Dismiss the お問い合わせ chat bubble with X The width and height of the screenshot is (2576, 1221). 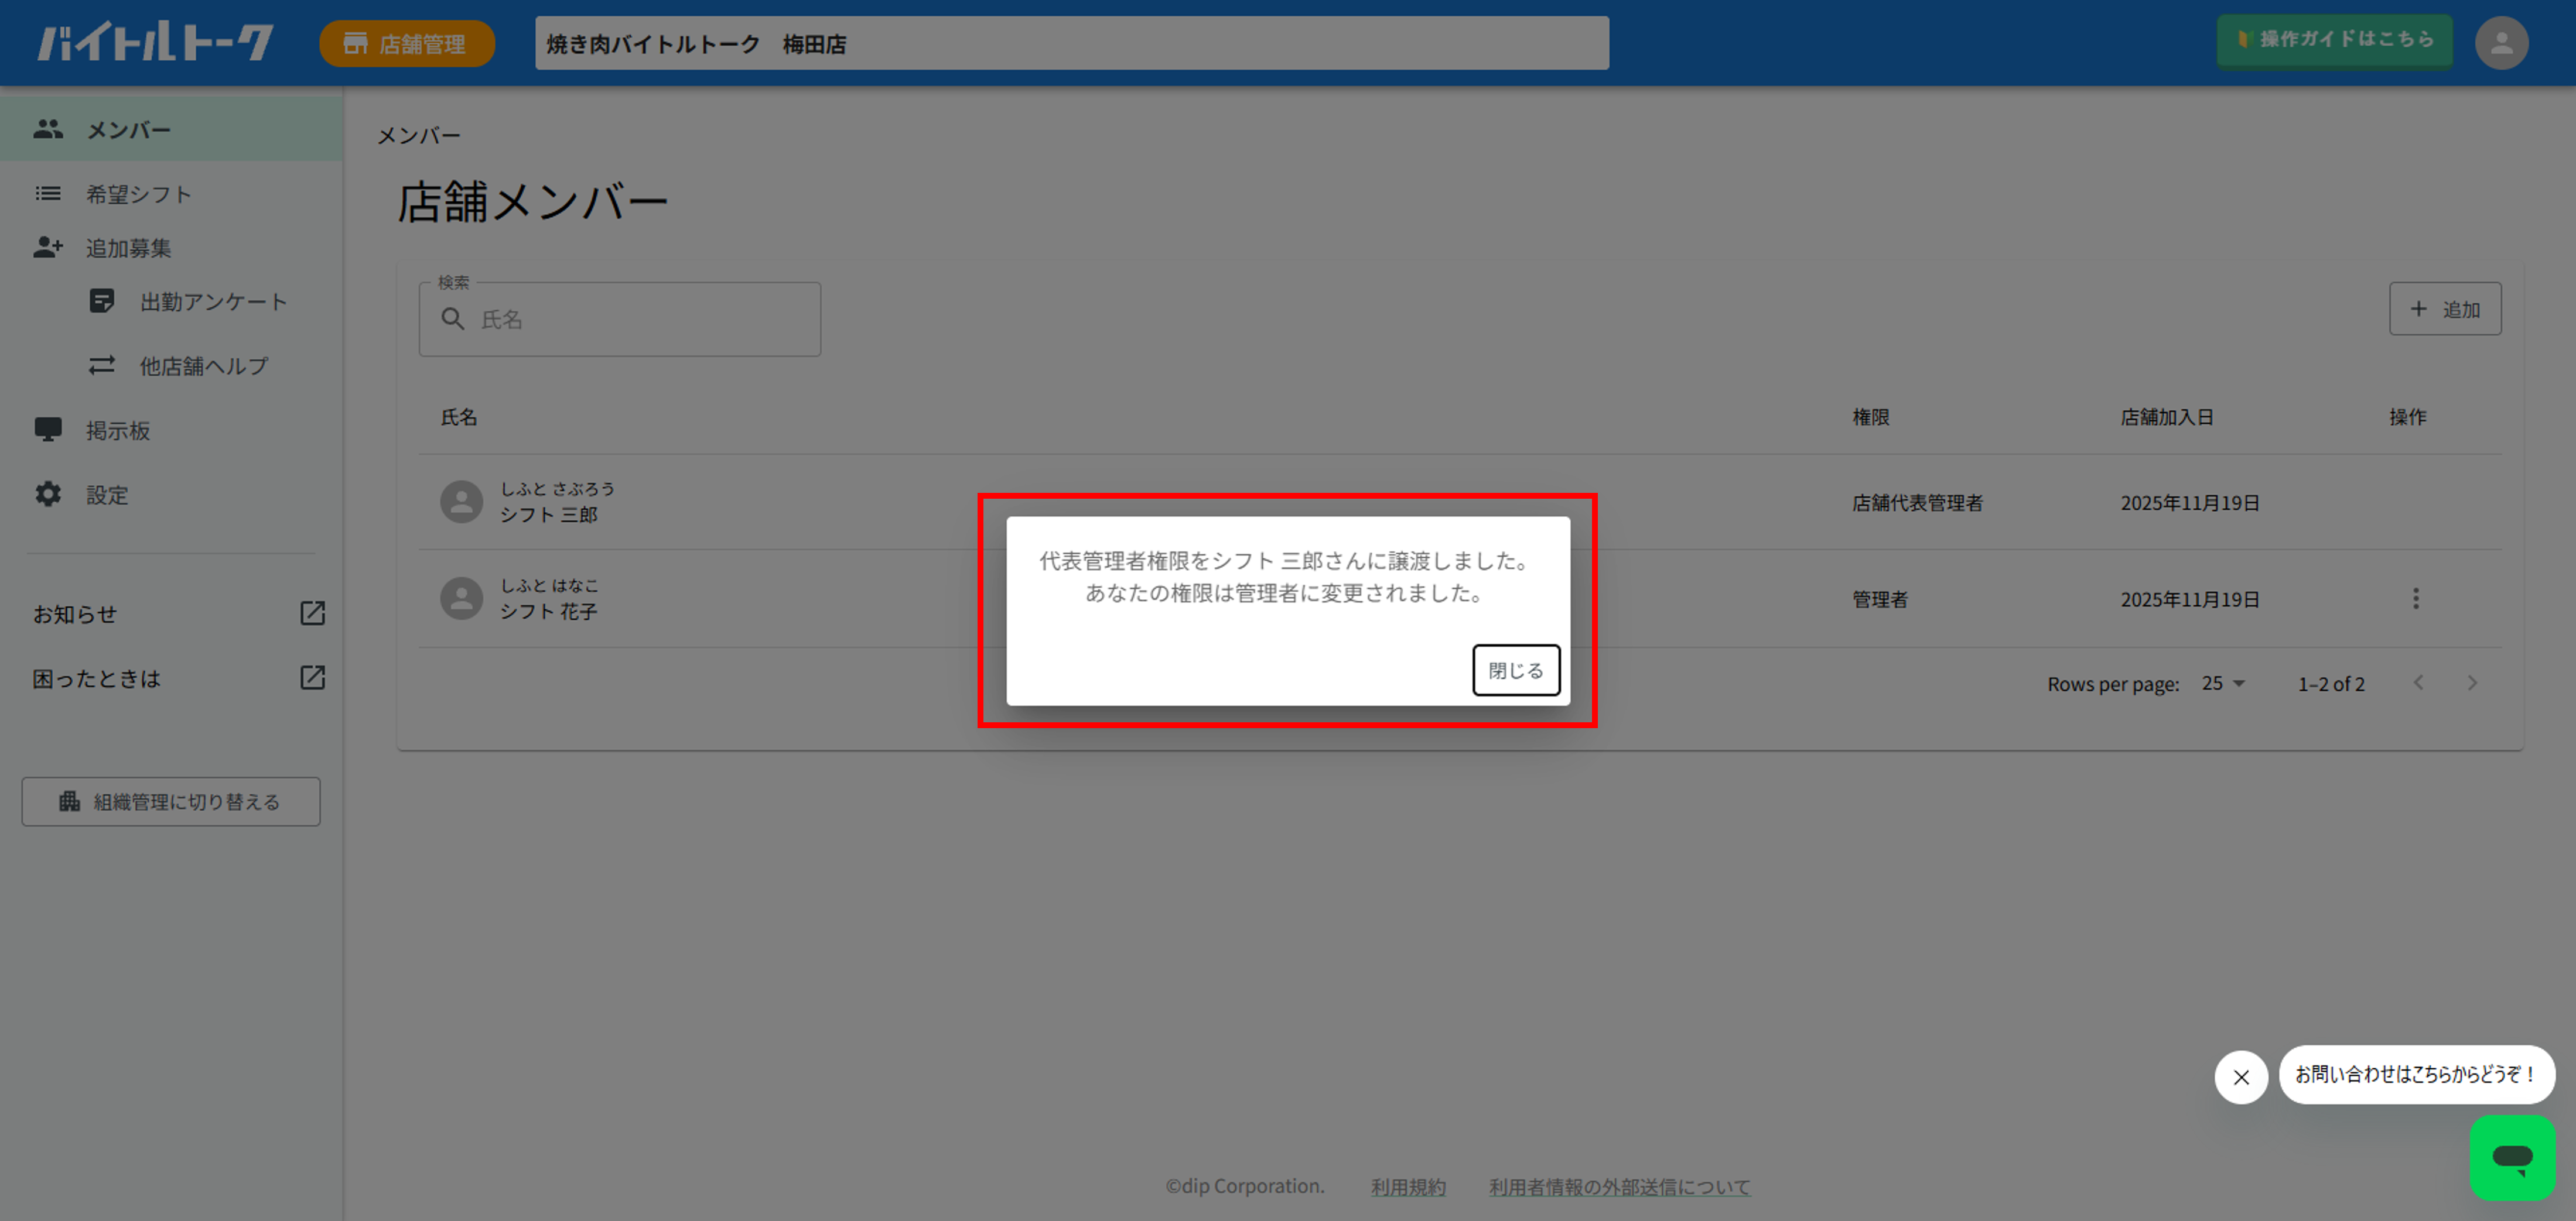2241,1076
